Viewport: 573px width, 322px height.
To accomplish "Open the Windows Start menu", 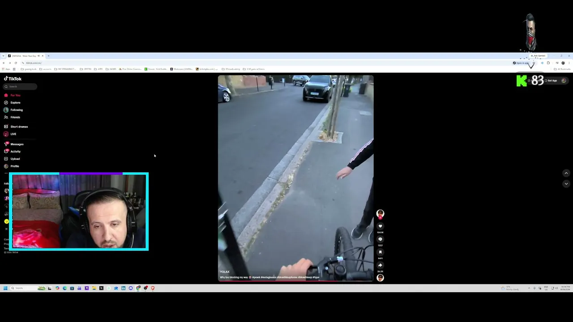I will 5,288.
